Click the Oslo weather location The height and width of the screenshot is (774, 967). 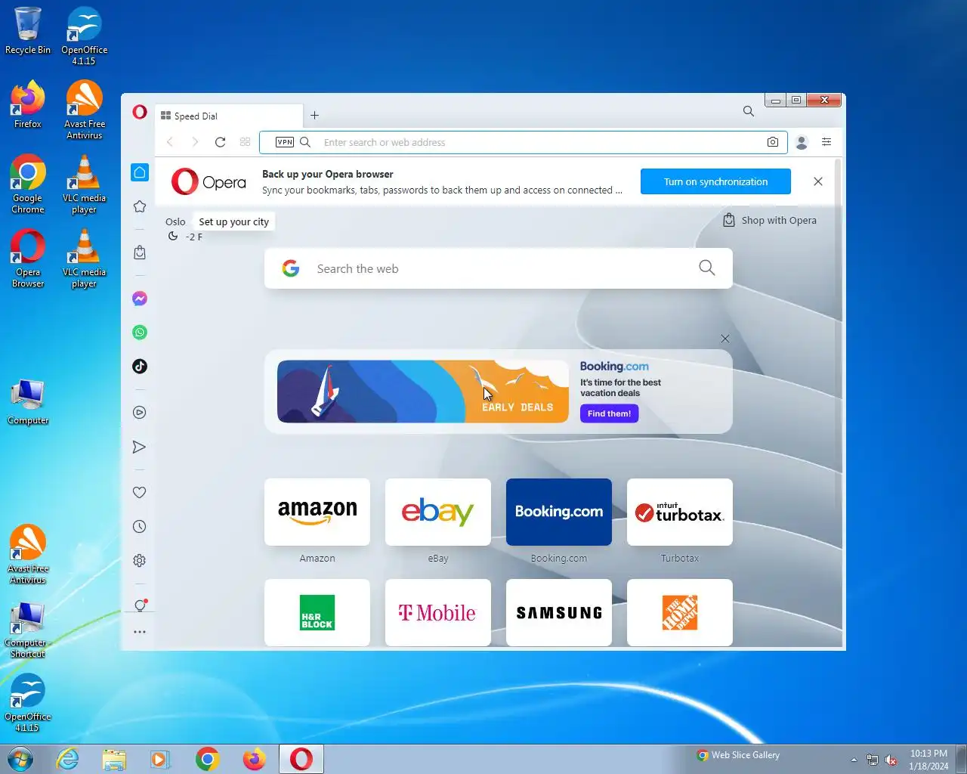(175, 221)
